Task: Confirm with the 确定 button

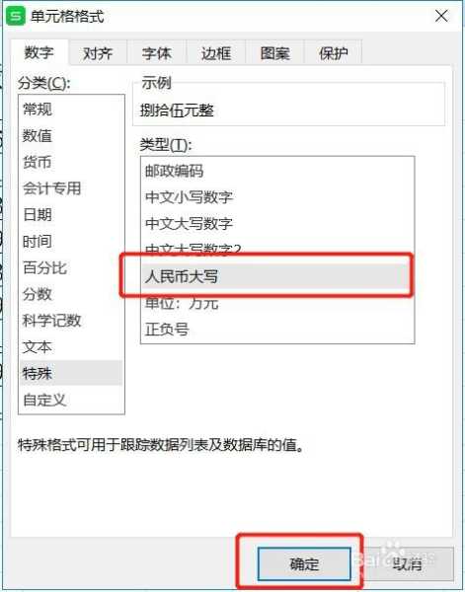Action: coord(304,564)
